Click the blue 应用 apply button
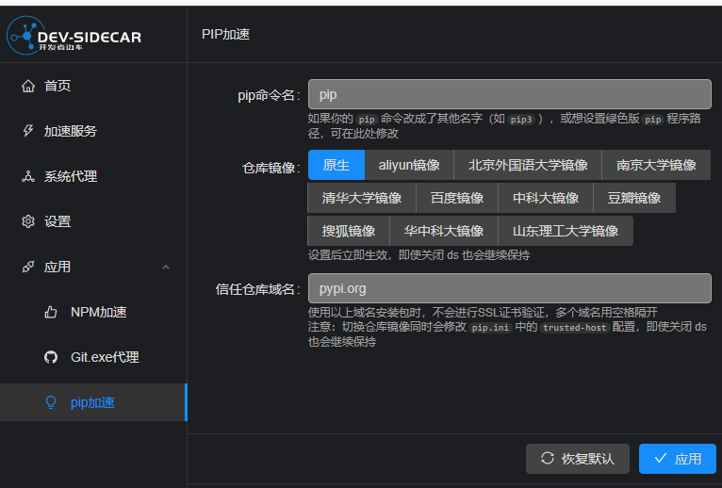The width and height of the screenshot is (722, 488). pos(677,459)
